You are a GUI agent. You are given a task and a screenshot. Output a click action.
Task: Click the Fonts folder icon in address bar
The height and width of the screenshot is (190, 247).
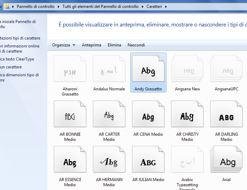[x=7, y=7]
